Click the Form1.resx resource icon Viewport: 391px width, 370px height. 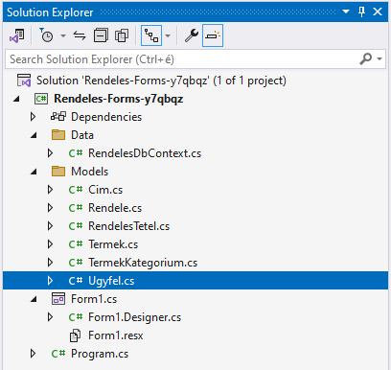(x=76, y=335)
